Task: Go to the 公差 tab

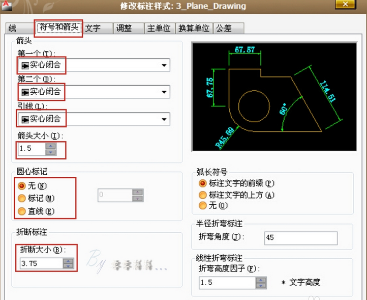Action: [x=224, y=28]
